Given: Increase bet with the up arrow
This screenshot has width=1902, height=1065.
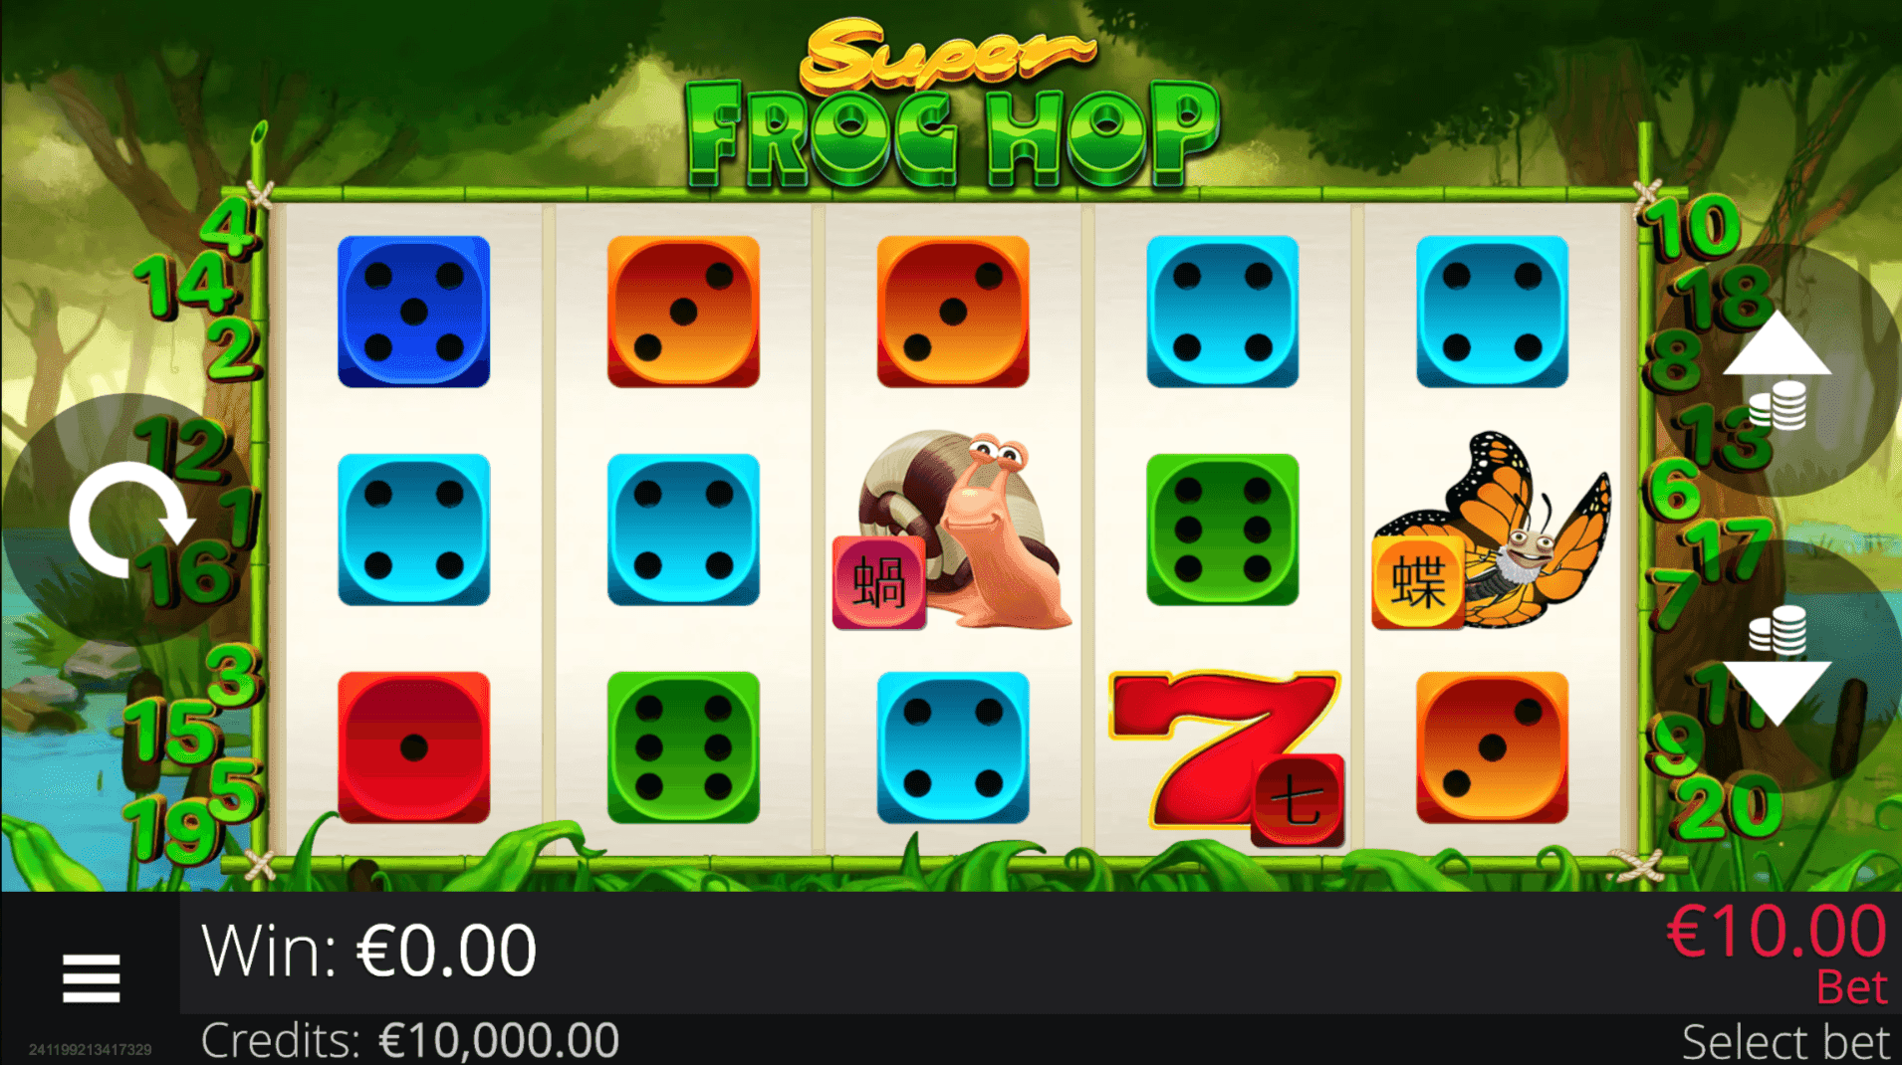Looking at the screenshot, I should [x=1777, y=343].
